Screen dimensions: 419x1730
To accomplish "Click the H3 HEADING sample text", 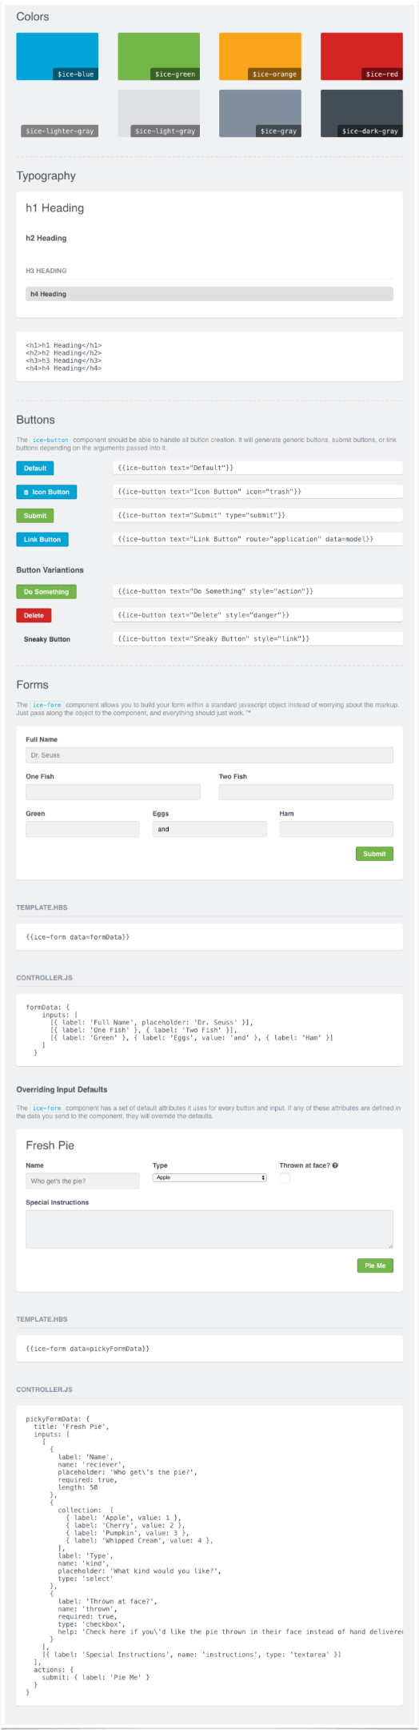I will (46, 271).
